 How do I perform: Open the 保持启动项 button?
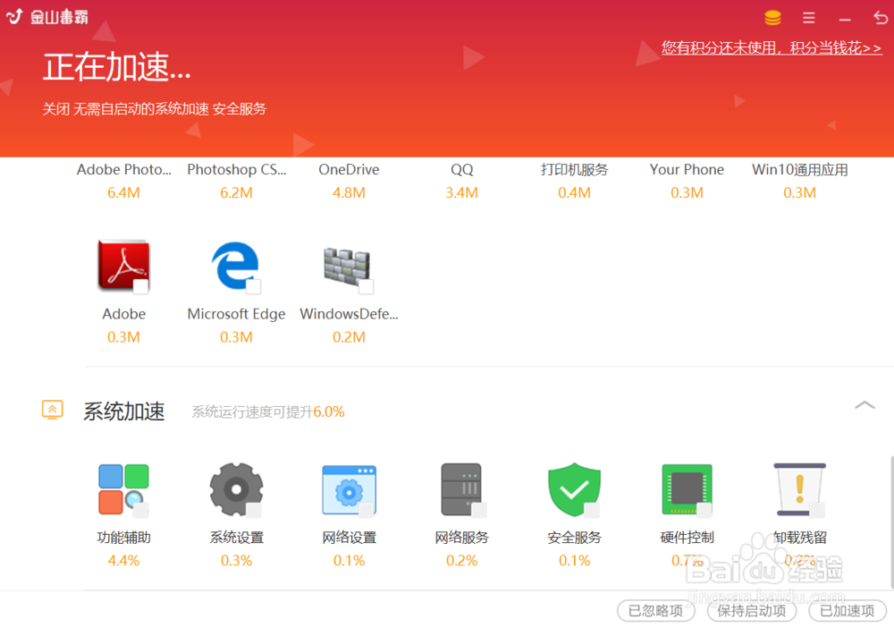(752, 611)
